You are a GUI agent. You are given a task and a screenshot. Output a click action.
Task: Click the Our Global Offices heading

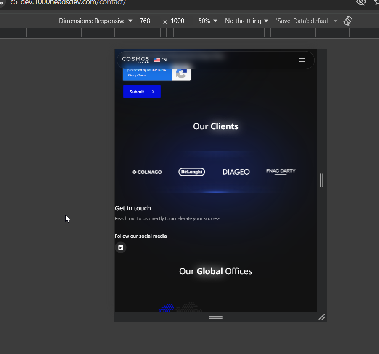(x=216, y=271)
